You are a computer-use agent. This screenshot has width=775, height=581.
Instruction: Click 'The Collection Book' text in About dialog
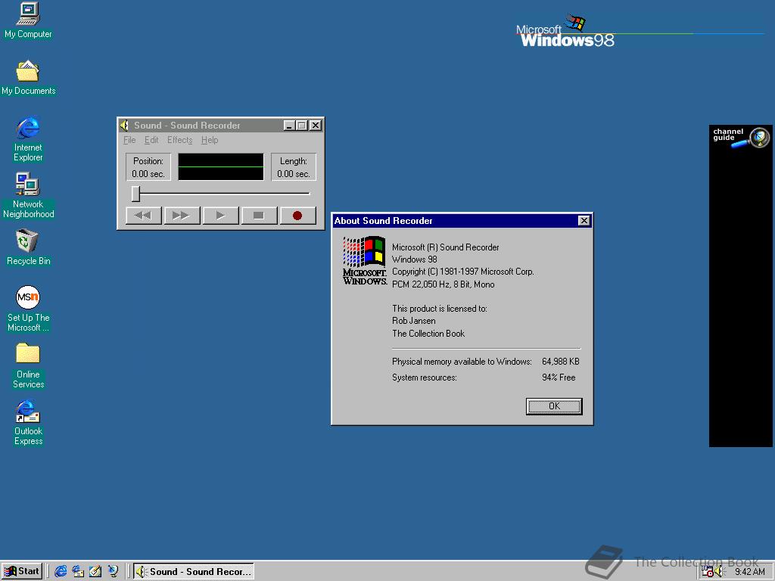(428, 334)
